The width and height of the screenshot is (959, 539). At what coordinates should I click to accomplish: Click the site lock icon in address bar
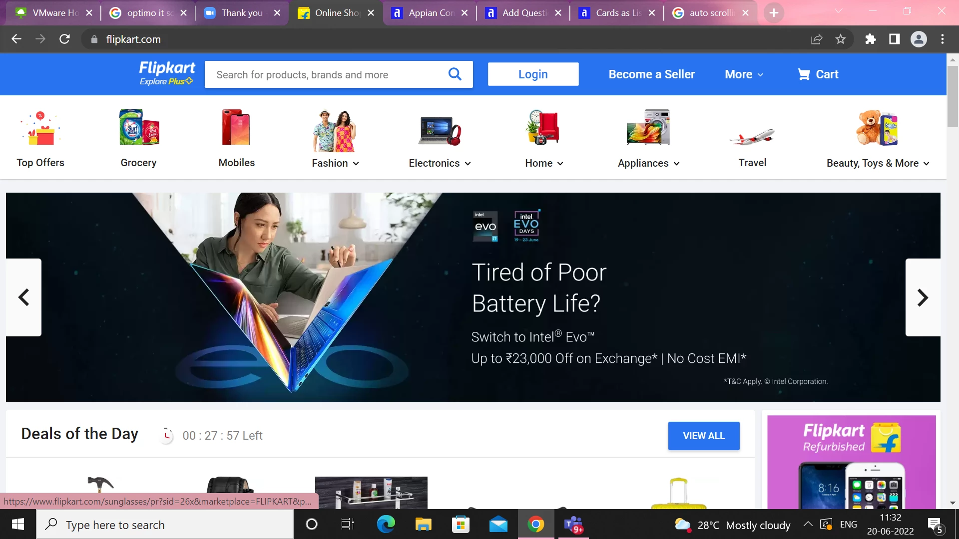click(x=94, y=39)
